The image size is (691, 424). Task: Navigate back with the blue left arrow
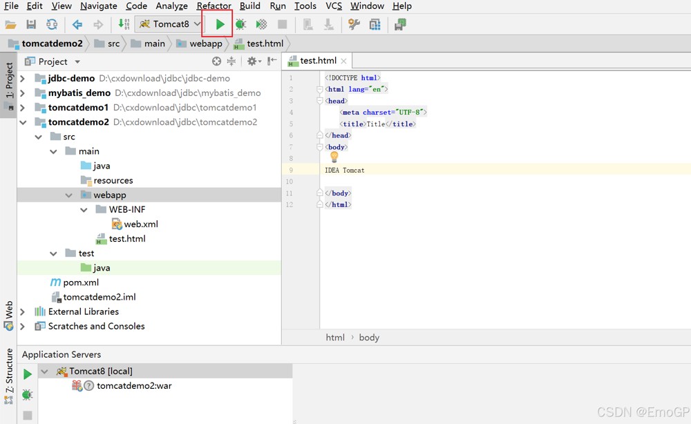(77, 24)
